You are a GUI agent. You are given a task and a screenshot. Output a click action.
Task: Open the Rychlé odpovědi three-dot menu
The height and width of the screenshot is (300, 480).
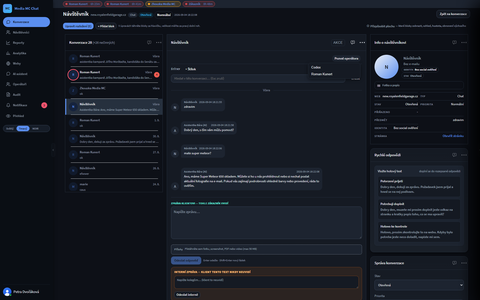[x=464, y=155]
